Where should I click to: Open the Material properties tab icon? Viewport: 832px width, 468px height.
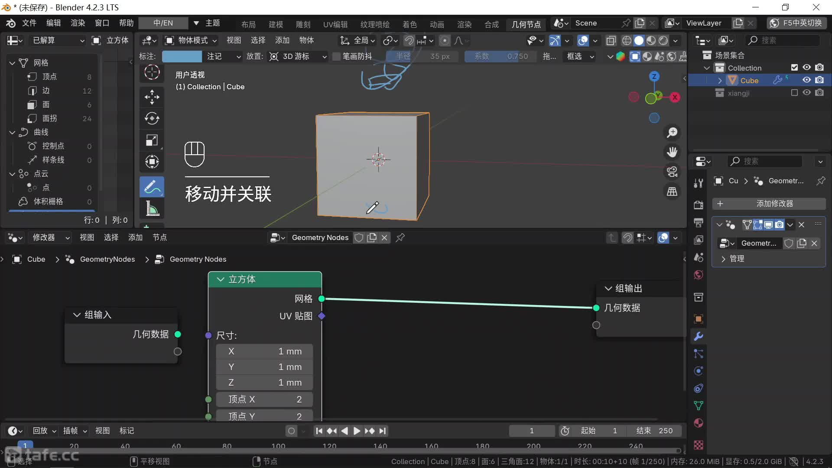click(x=698, y=423)
